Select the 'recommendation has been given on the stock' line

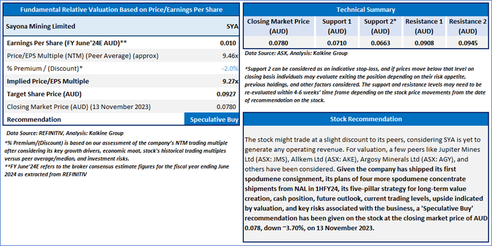[366, 218]
